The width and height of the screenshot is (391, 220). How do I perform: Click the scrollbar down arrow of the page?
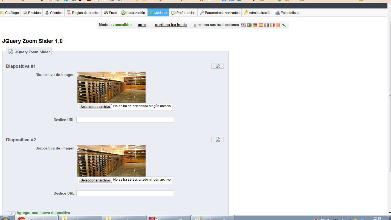pyautogui.click(x=389, y=213)
